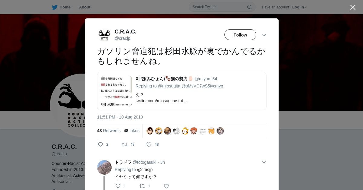The image size is (363, 190).
Task: Like the C.R.A.C. tweet with the heart icon
Action: 149,144
